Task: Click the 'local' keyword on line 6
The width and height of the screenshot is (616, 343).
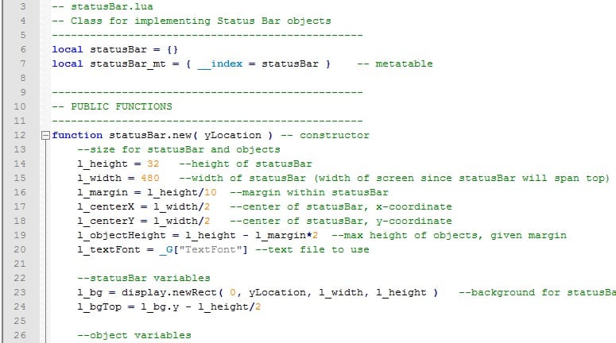Action: (x=68, y=49)
